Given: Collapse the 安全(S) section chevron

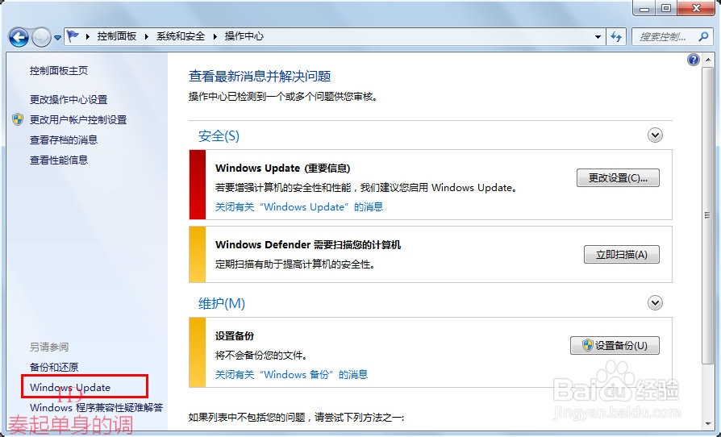Looking at the screenshot, I should 655,135.
